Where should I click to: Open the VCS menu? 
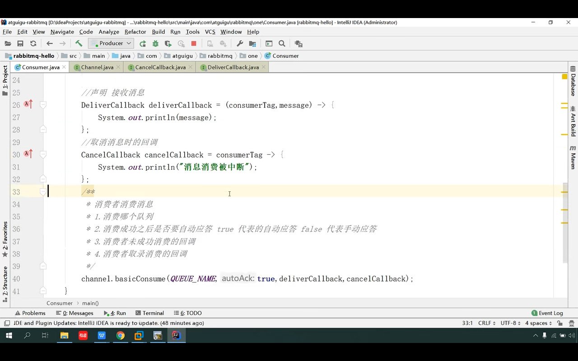210,32
